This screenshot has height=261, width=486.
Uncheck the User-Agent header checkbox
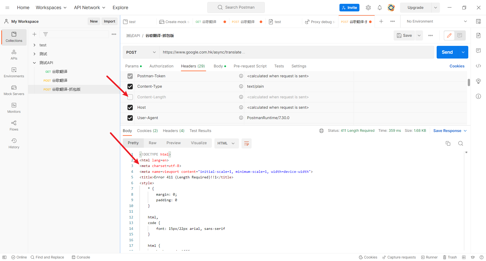click(x=130, y=118)
